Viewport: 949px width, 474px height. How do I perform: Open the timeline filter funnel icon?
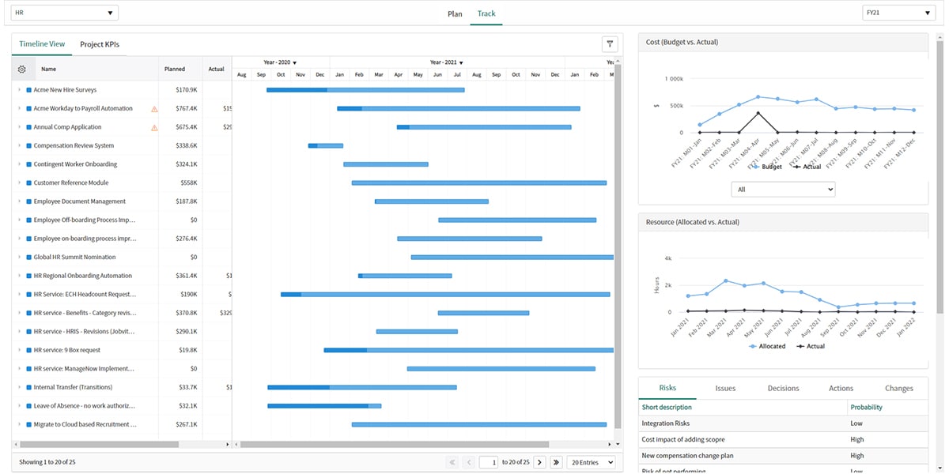click(x=610, y=44)
